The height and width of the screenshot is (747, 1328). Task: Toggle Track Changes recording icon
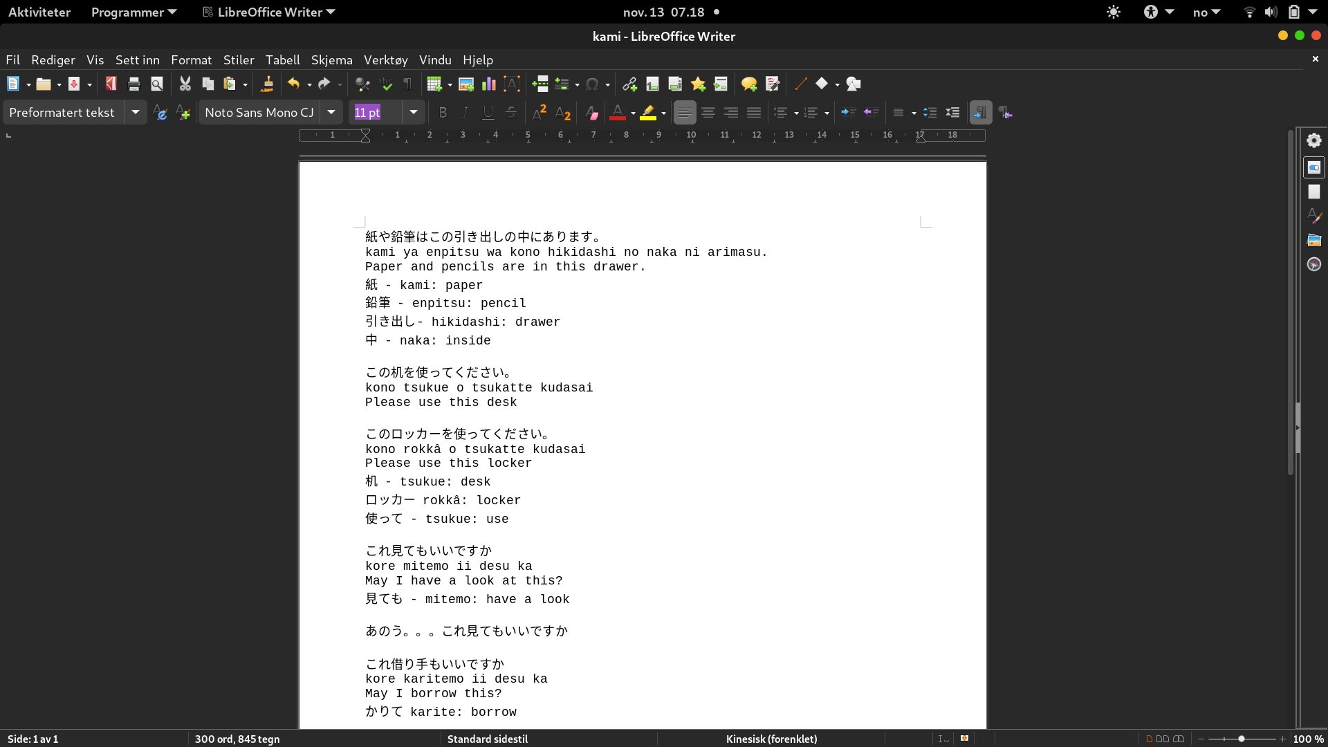click(773, 84)
